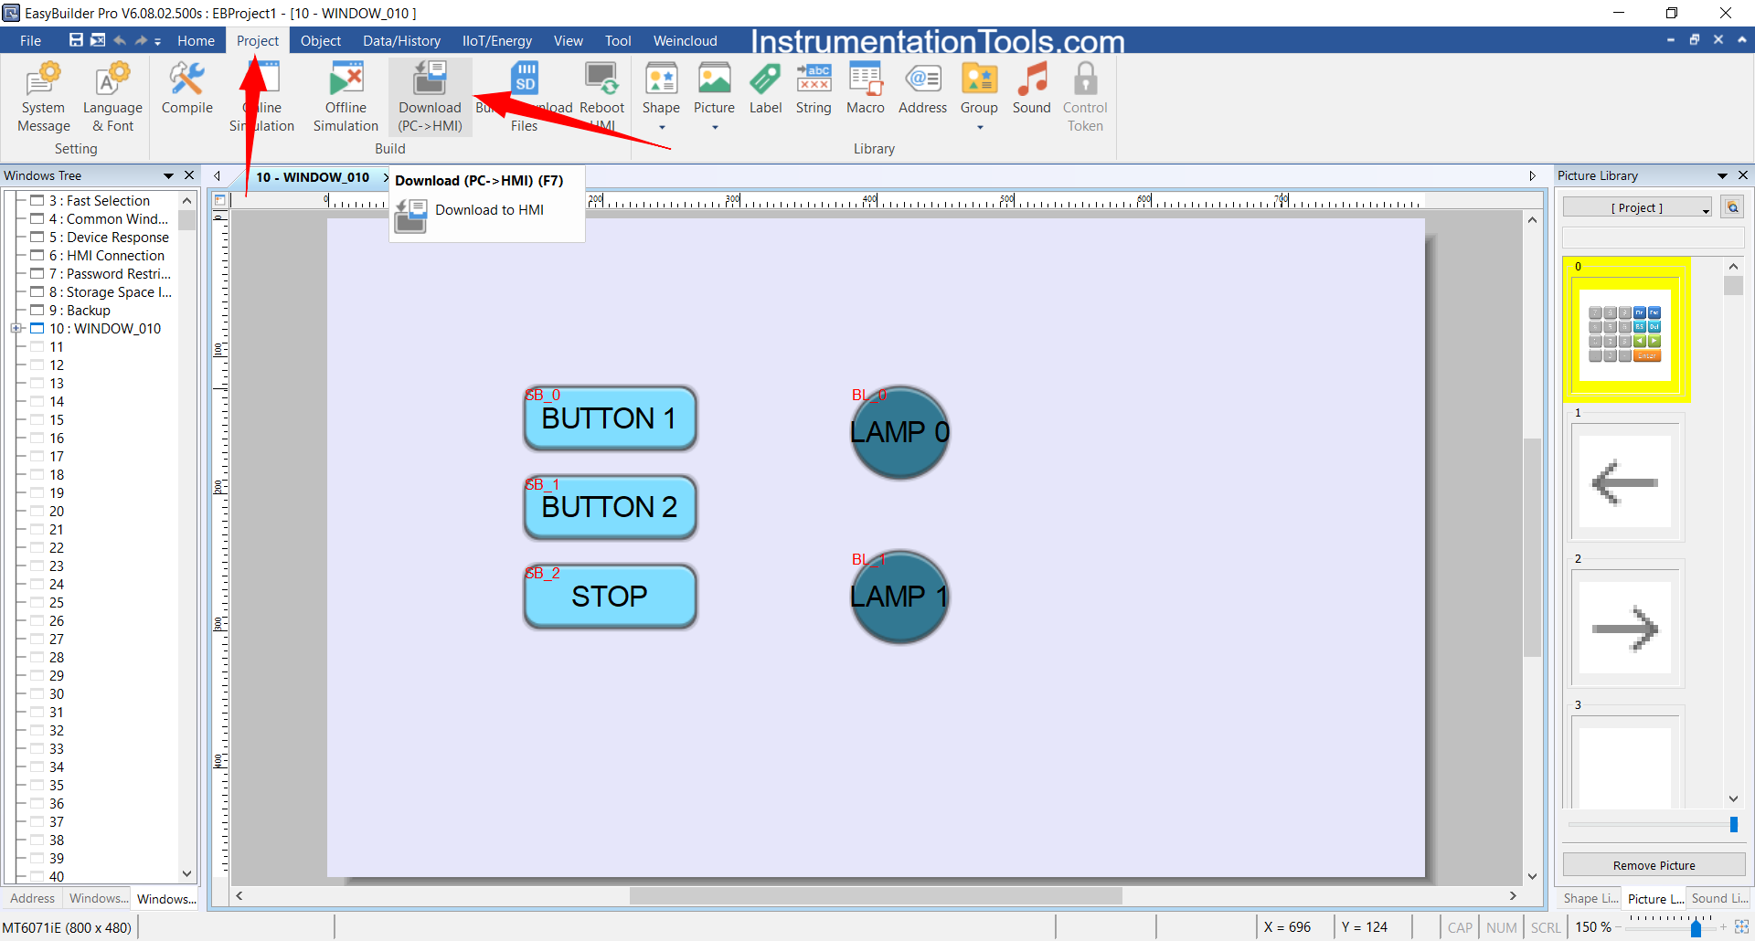Expand the Group dropdown arrow
Screen dimensions: 1755x941
(980, 128)
